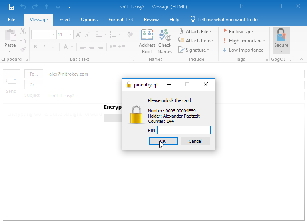Viewport: 307px width, 224px height.
Task: Cancel the PIN entry dialog
Action: [x=195, y=141]
